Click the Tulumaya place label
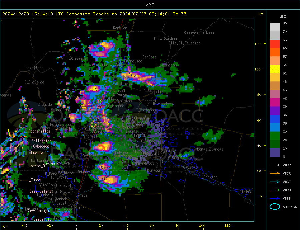 point(124,84)
